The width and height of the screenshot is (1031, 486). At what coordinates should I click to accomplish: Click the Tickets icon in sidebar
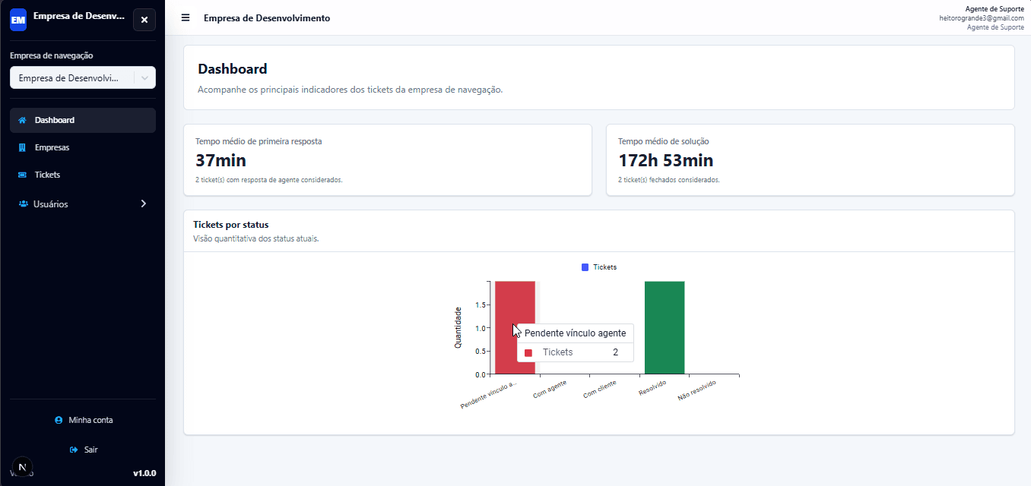22,175
